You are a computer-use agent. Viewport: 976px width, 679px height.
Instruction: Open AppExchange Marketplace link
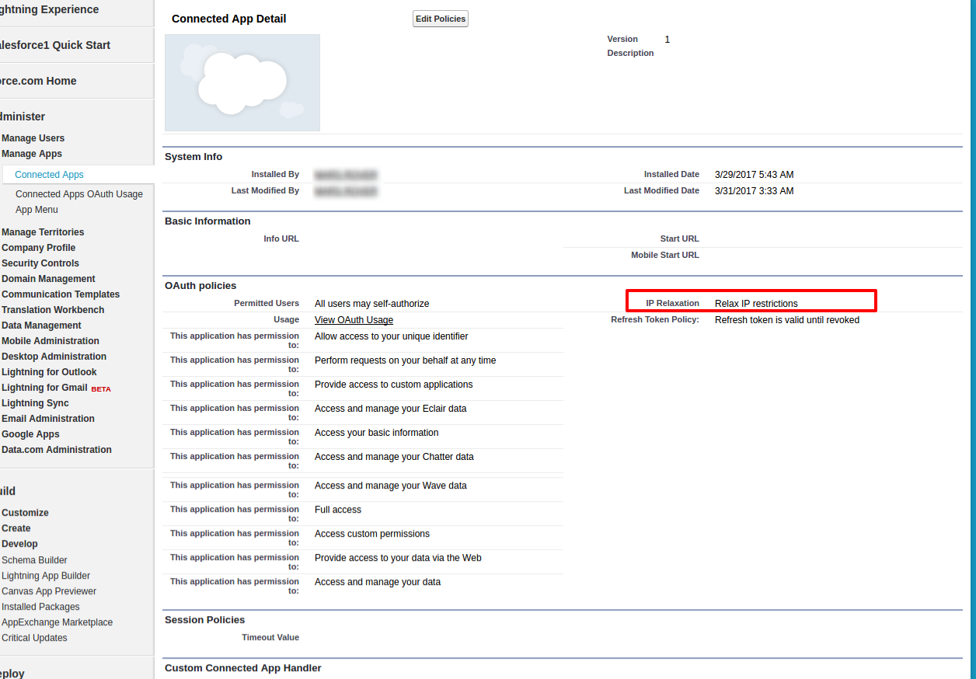coord(57,622)
